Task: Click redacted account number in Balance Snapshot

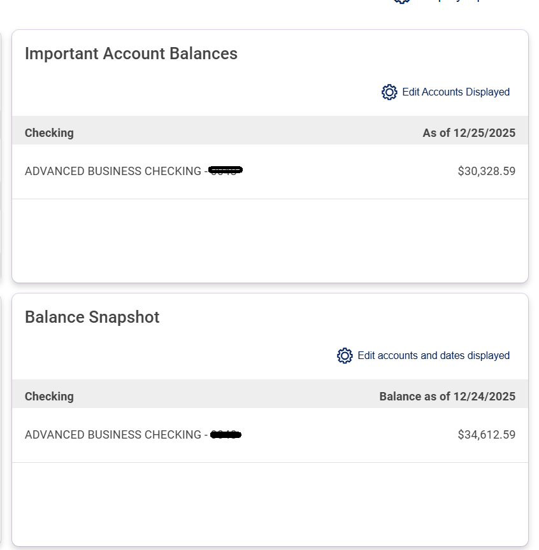Action: click(226, 435)
